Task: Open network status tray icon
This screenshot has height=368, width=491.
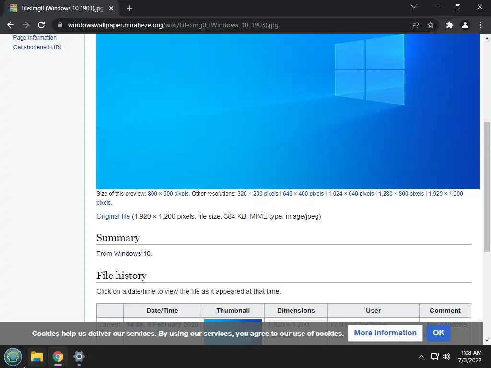Action: coord(434,356)
